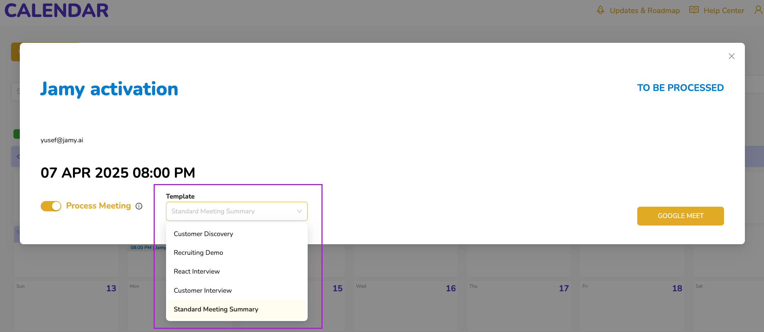Open the Help Center link
Viewport: 764px width, 332px height.
pos(724,11)
